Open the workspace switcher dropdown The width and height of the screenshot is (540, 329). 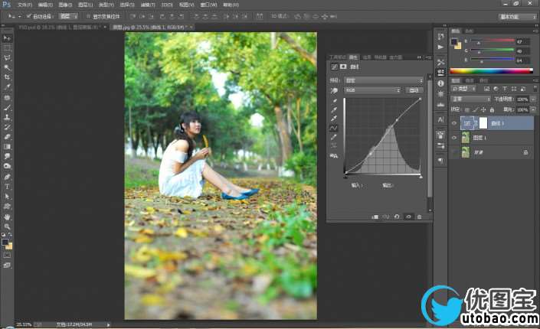click(518, 17)
